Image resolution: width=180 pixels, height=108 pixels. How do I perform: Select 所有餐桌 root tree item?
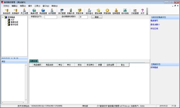click(11, 17)
